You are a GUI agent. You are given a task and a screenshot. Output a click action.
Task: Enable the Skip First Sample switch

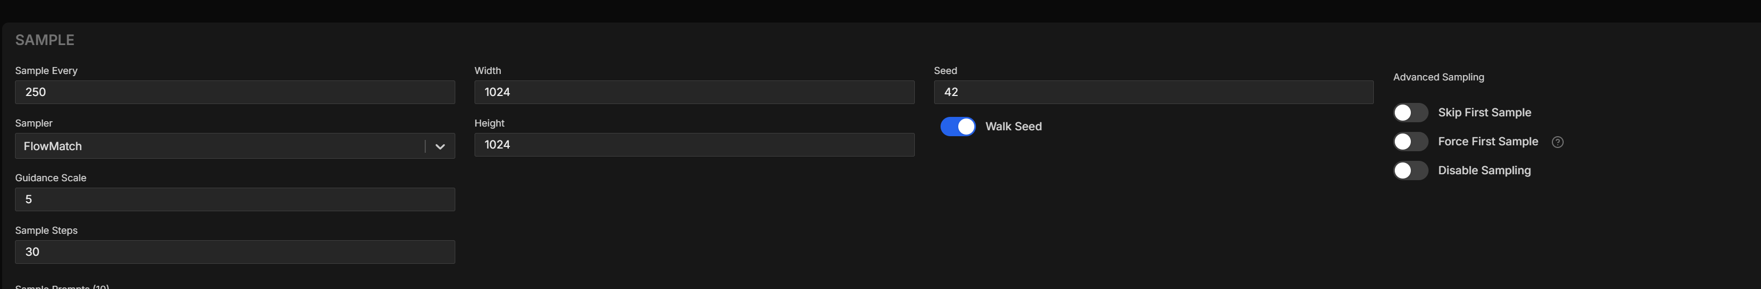tap(1410, 113)
